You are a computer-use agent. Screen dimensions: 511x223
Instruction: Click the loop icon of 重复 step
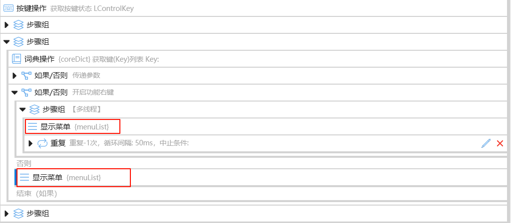(x=42, y=143)
